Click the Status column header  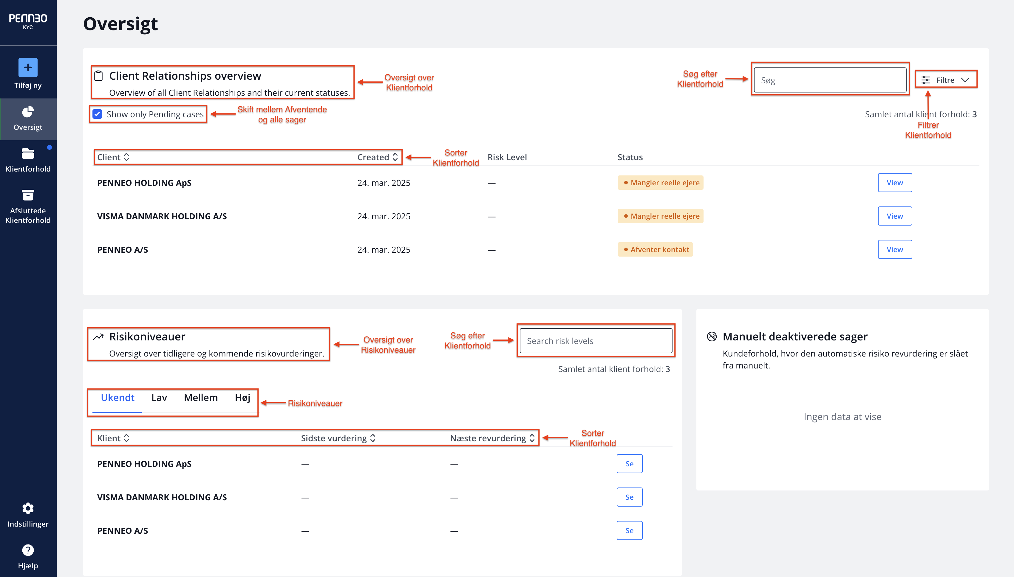pos(630,157)
